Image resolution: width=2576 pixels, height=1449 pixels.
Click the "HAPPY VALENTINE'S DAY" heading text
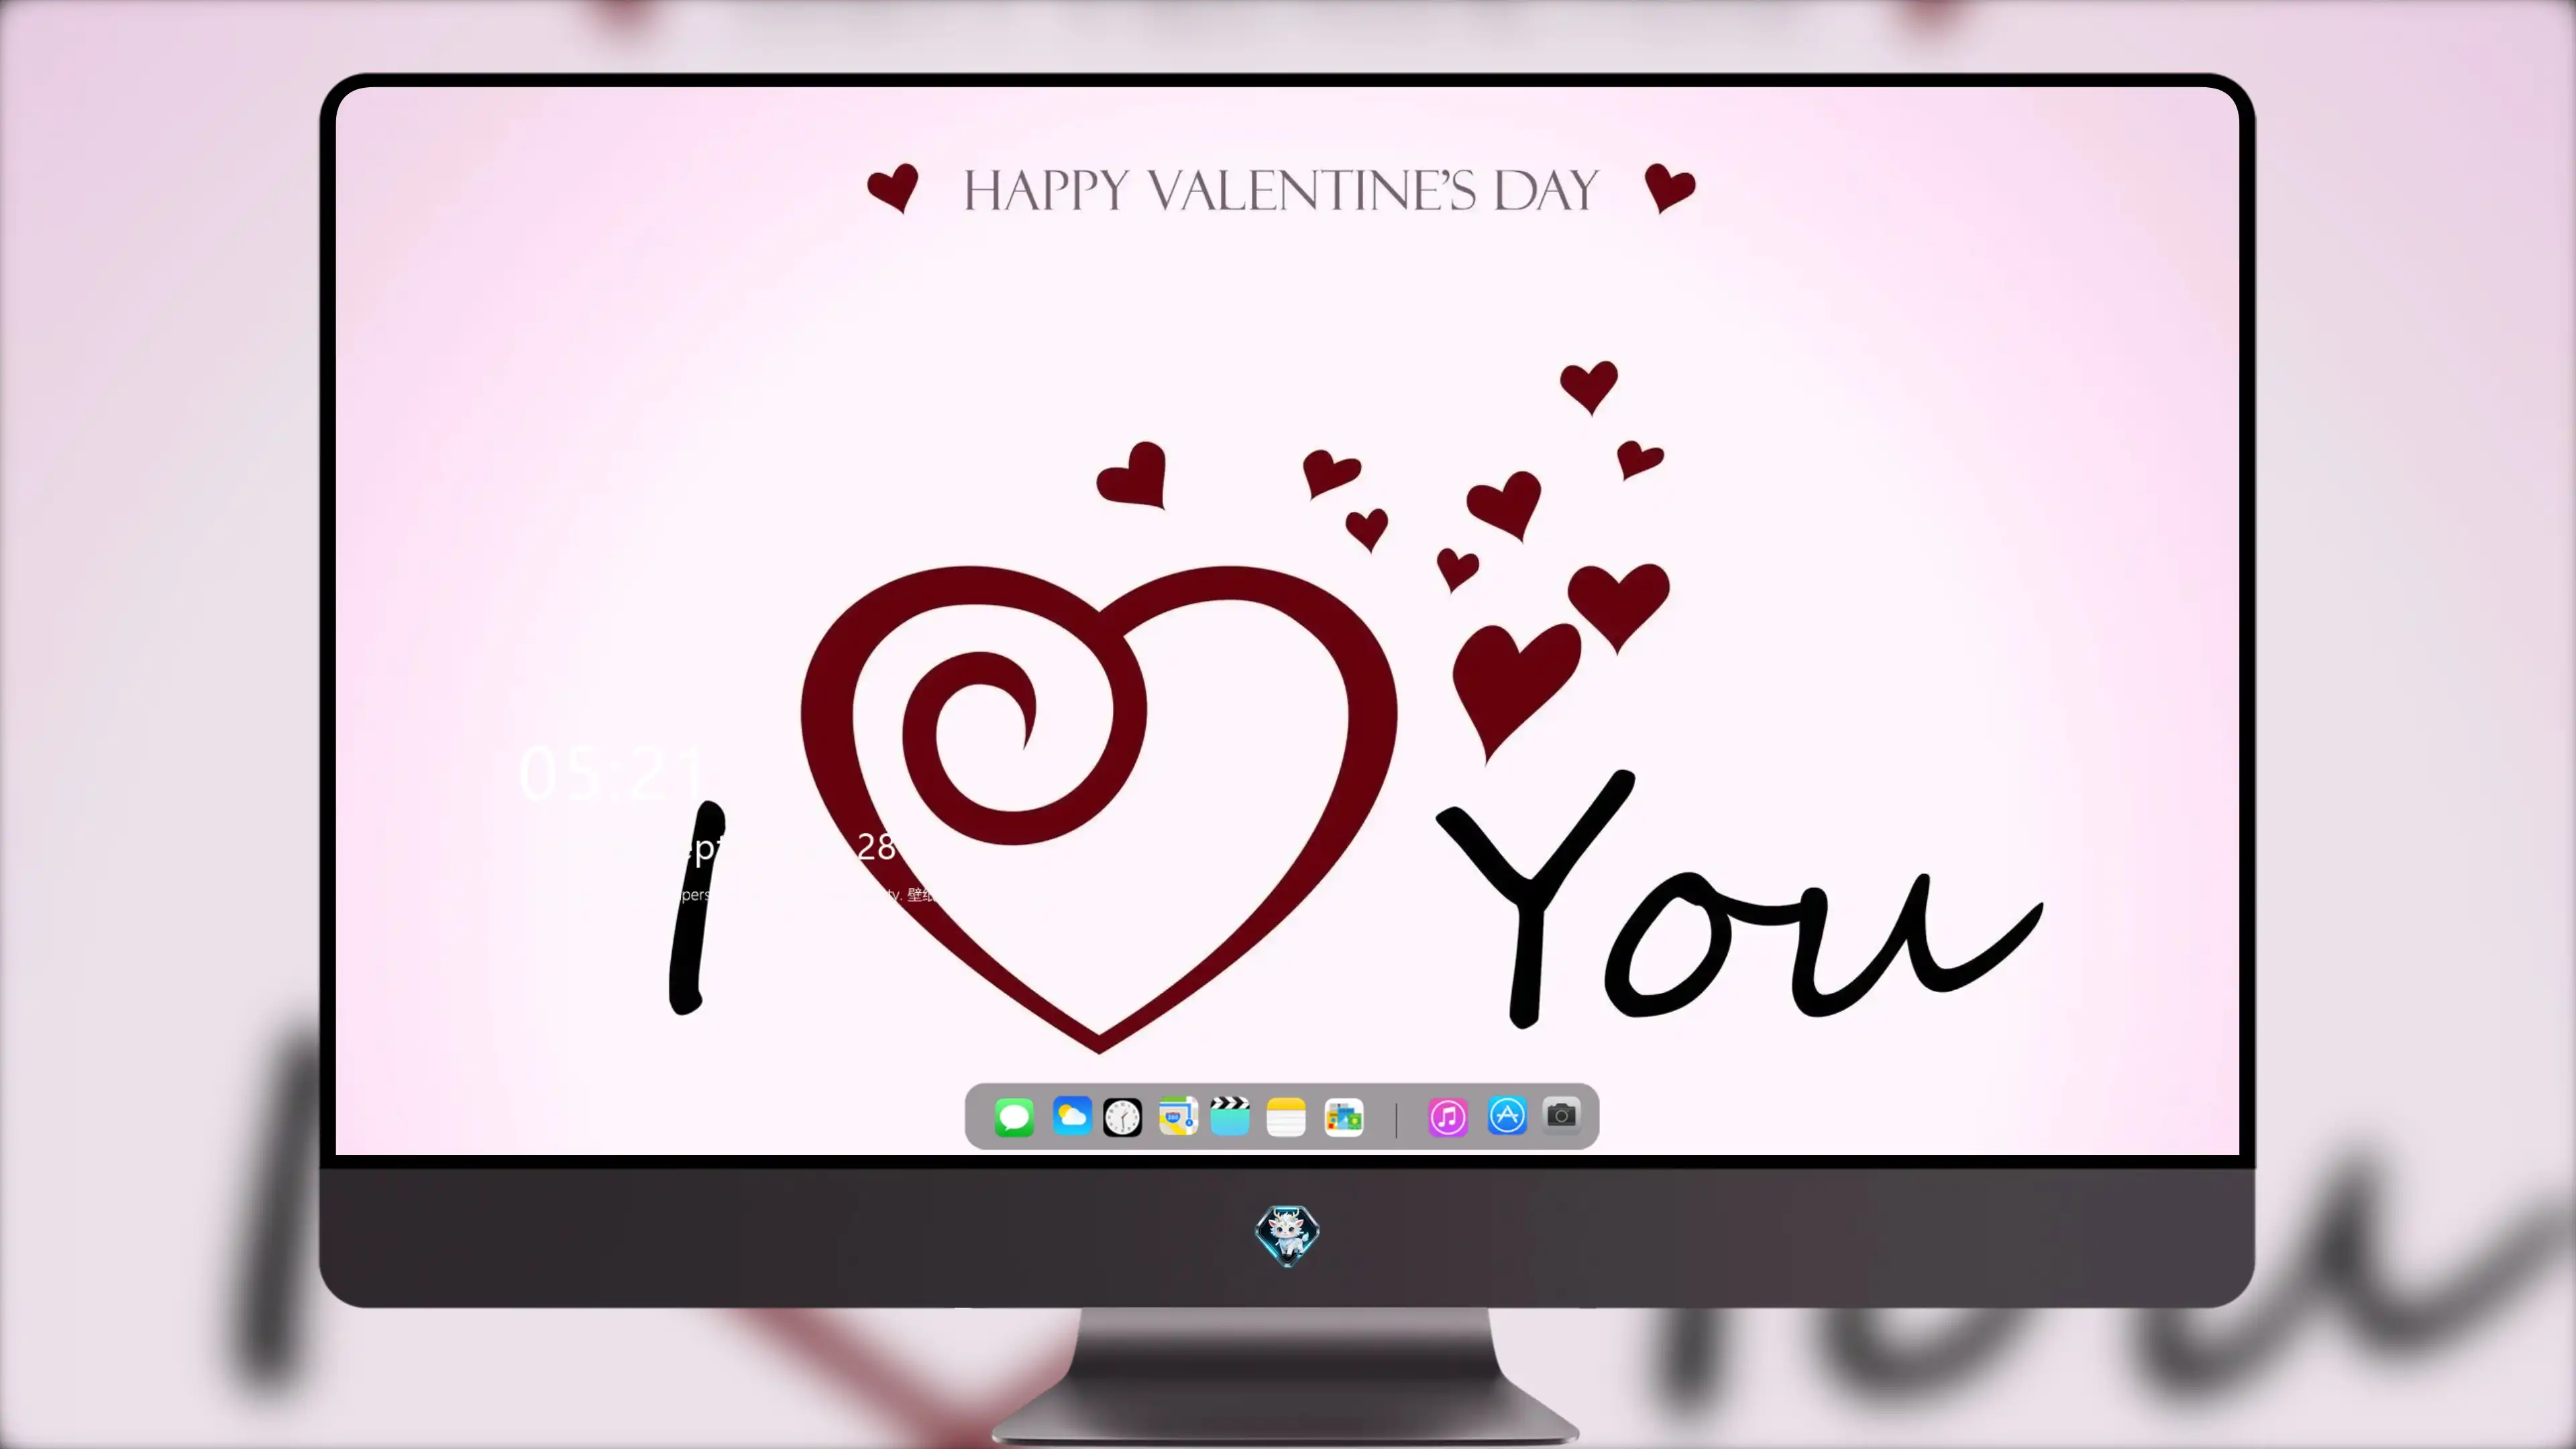[x=1281, y=190]
